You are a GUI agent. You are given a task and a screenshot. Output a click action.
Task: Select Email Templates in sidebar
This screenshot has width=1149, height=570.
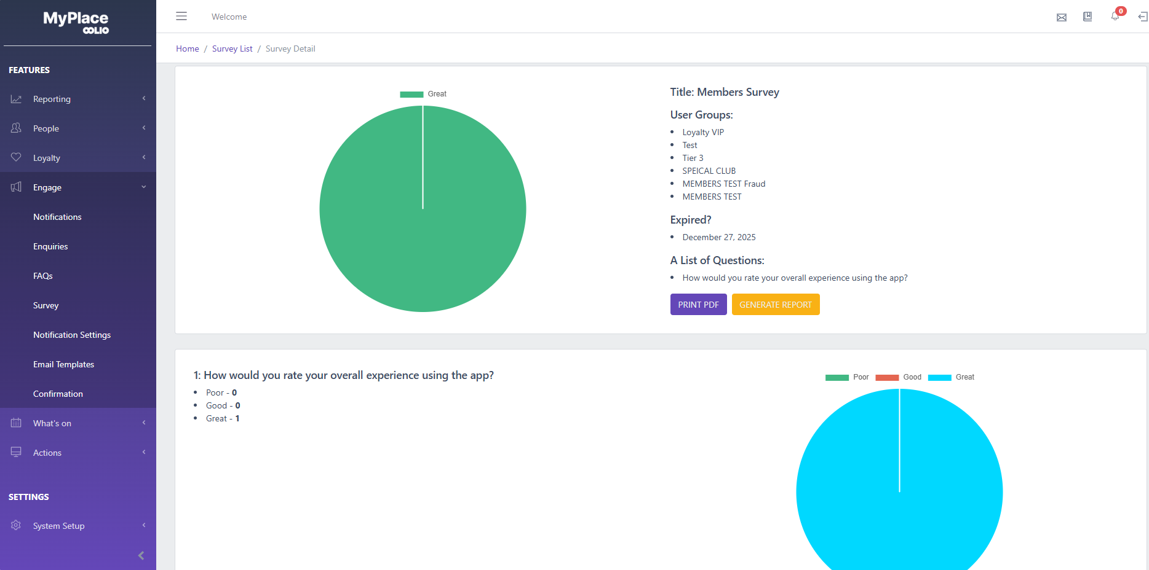pos(63,364)
